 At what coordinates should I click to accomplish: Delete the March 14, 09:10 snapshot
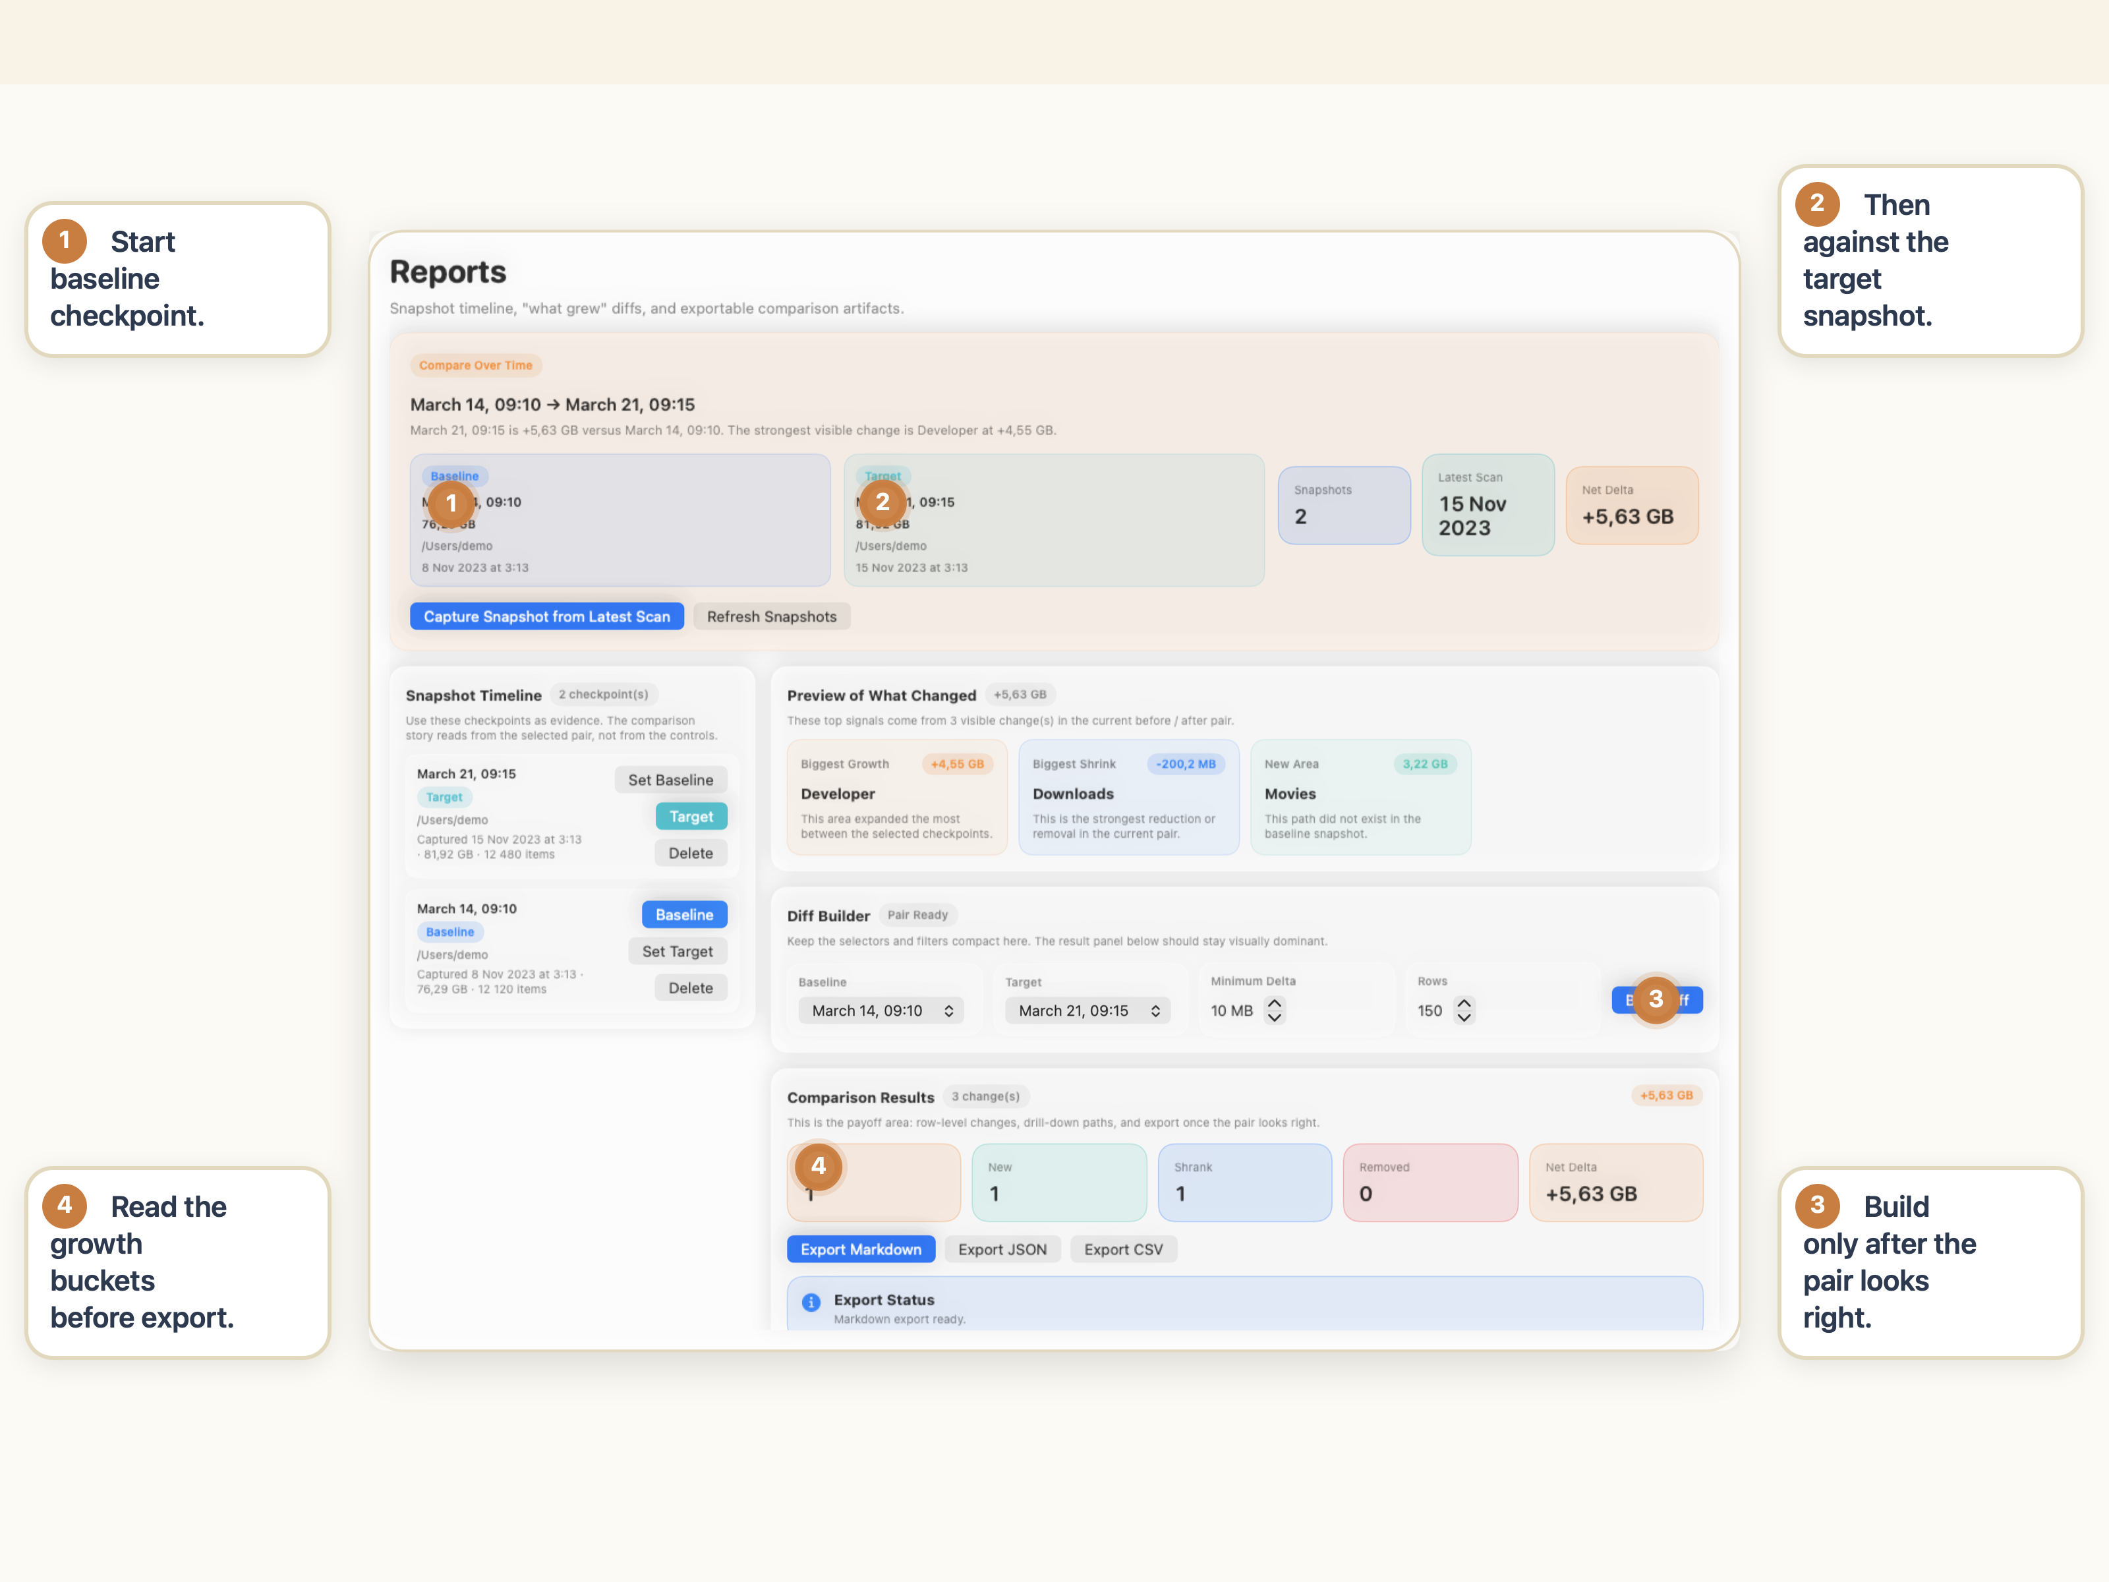point(690,987)
